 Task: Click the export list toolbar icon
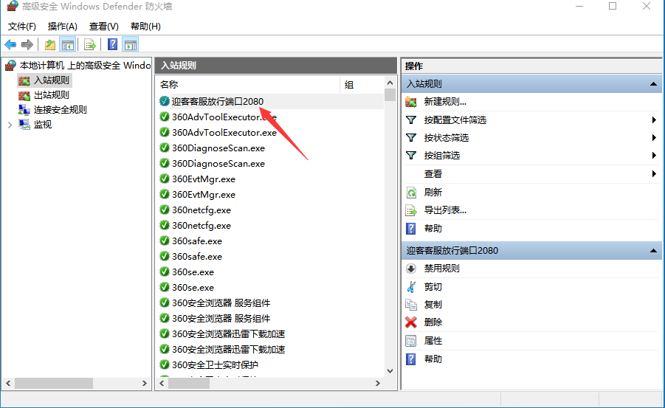[89, 44]
